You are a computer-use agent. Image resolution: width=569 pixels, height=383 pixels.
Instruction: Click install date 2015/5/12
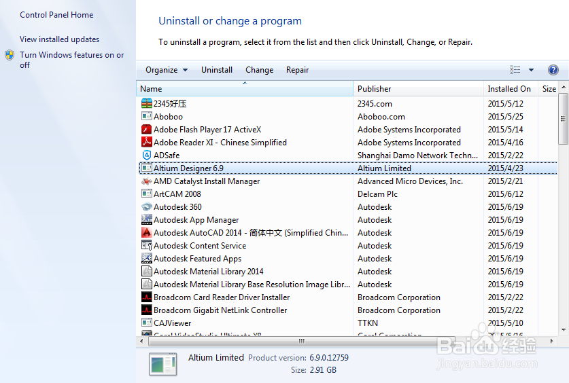pyautogui.click(x=506, y=104)
